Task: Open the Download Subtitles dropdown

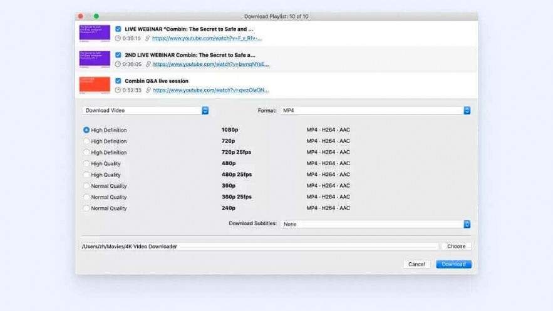Action: [376, 224]
